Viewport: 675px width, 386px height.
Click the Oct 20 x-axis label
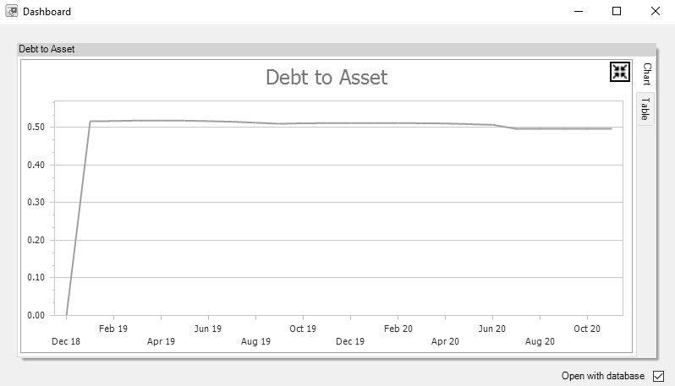[587, 329]
